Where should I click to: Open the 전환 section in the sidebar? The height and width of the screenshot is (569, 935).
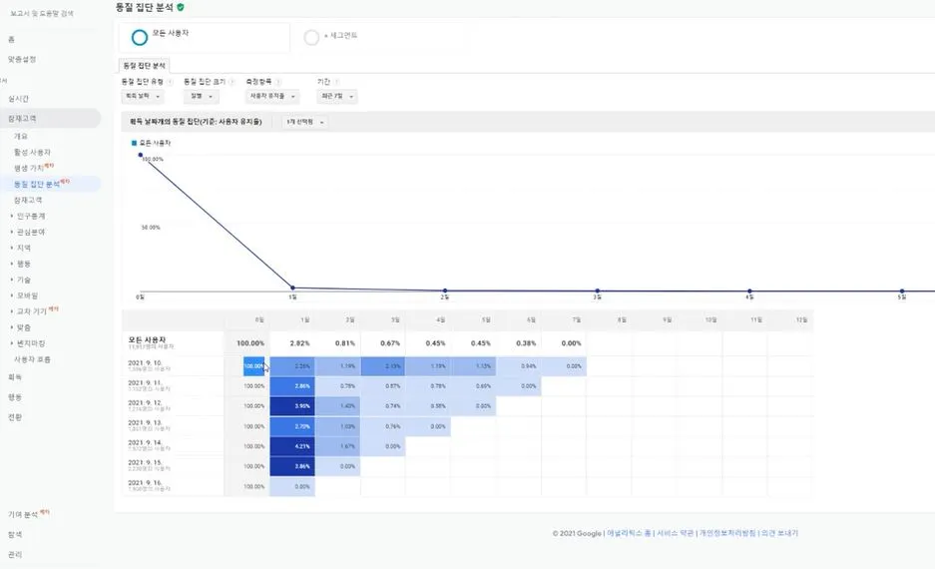[15, 417]
